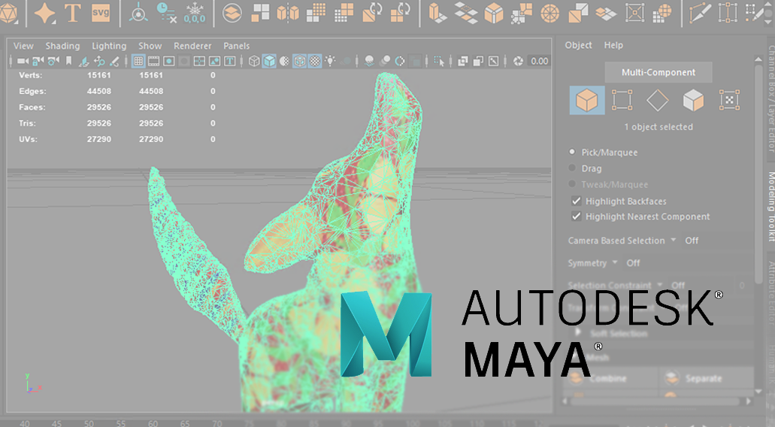775x427 pixels.
Task: Select UV selection mode icon
Action: 729,100
